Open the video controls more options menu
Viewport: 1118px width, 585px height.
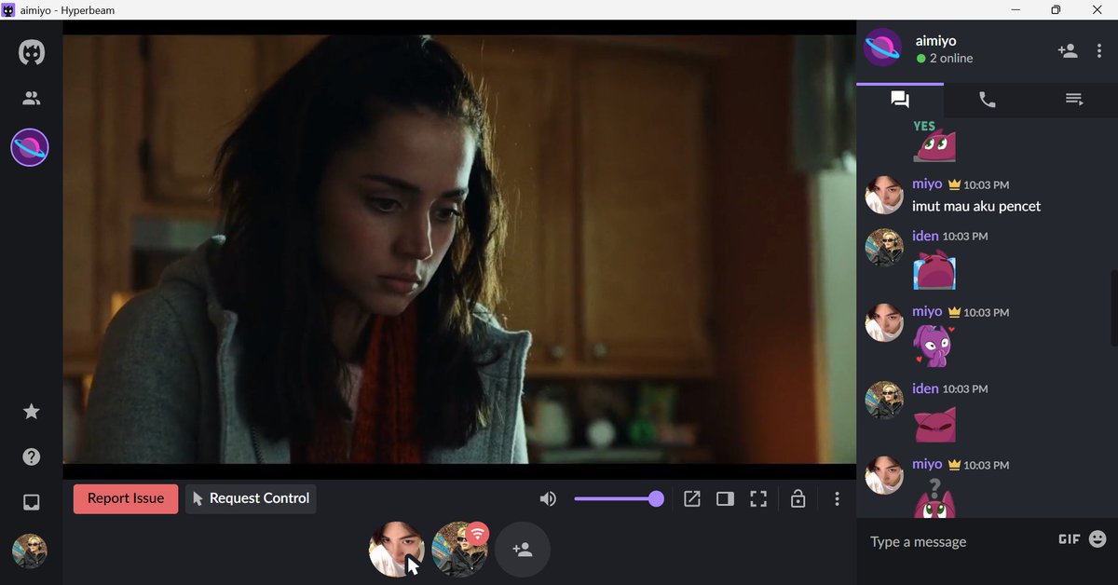837,499
